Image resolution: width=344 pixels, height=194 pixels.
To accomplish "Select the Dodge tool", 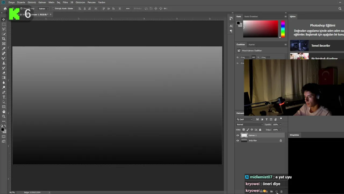I will coord(4,87).
